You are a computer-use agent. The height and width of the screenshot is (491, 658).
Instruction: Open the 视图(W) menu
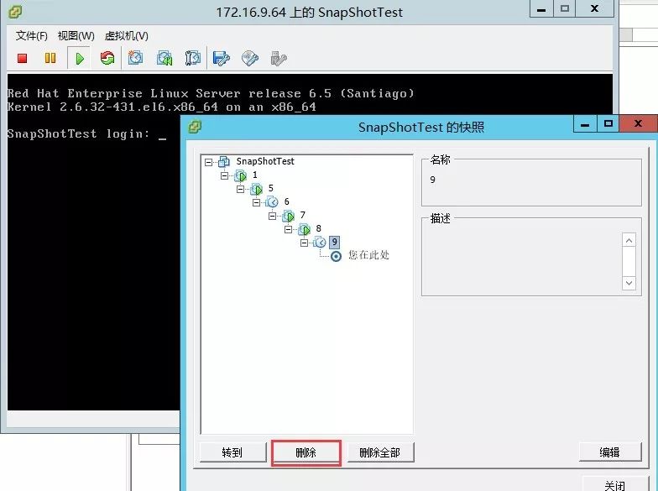[76, 36]
